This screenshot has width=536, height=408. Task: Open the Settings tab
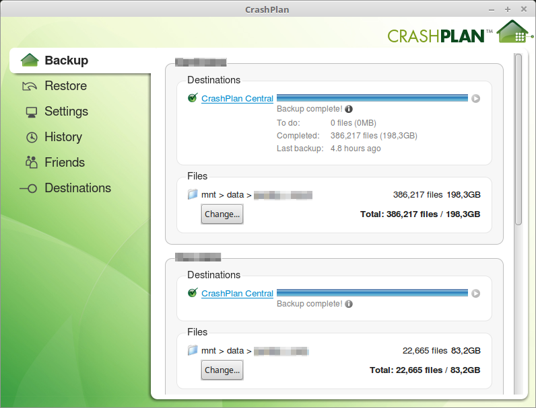[66, 112]
